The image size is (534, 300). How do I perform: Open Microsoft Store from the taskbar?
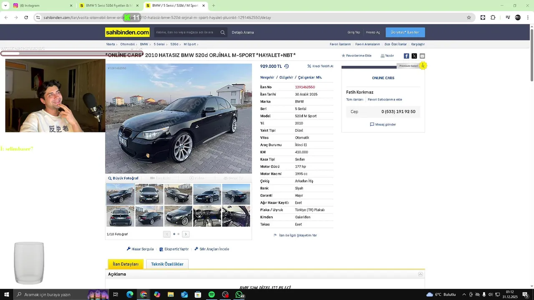point(198,295)
